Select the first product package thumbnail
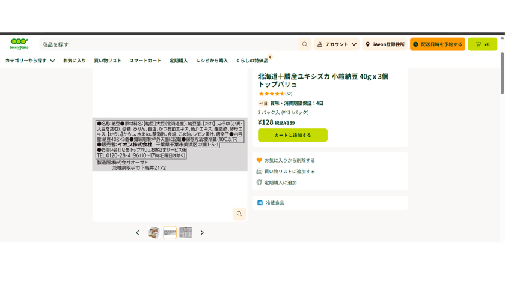The height and width of the screenshot is (288, 505). tap(154, 232)
